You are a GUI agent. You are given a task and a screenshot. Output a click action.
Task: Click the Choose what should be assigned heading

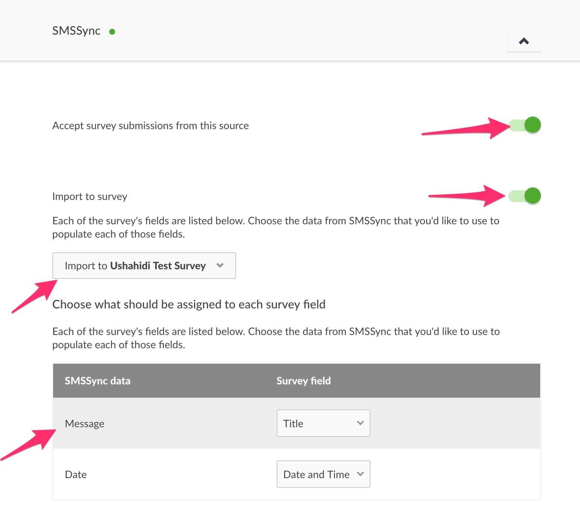(189, 304)
